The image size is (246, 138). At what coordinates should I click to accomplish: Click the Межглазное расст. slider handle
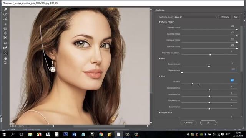click(x=210, y=54)
